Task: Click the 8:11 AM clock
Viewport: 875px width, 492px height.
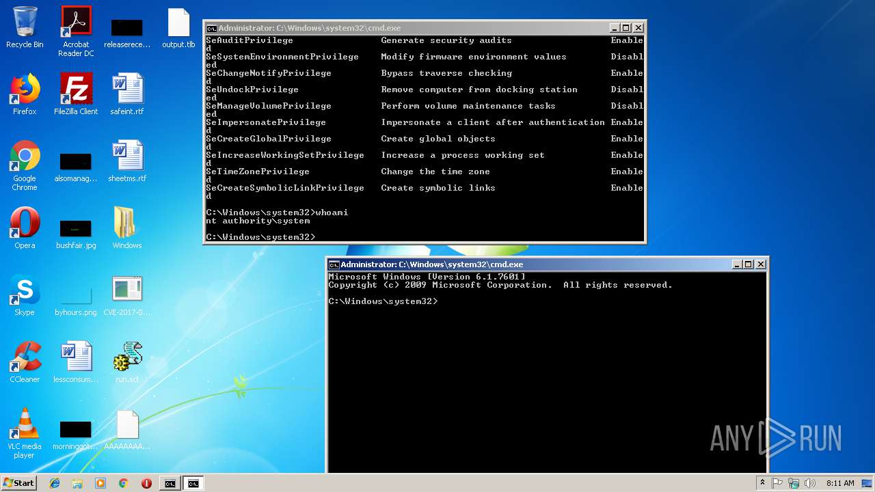Action: coord(840,483)
